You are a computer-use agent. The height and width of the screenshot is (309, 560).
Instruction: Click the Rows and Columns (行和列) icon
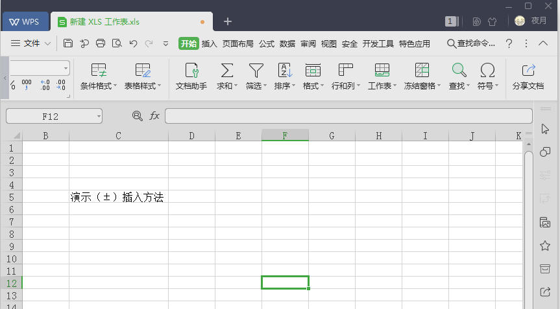tap(345, 70)
